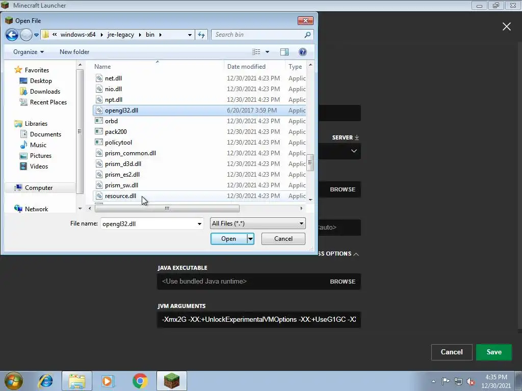Click Browse for game directory

[x=343, y=189]
